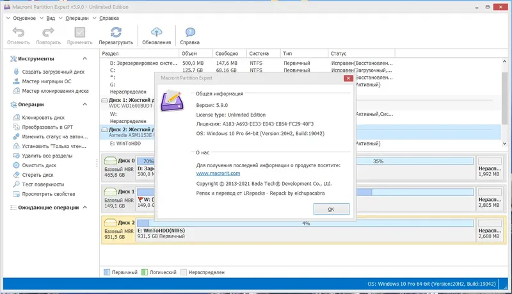The width and height of the screenshot is (512, 294).
Task: Click Логический legend color swatch
Action: (145, 272)
